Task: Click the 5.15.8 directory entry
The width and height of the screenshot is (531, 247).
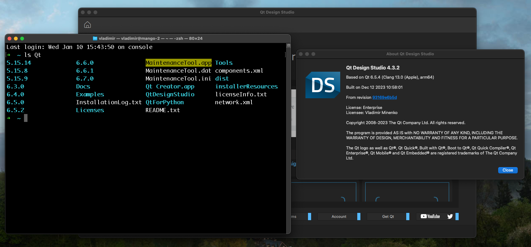Action: (17, 71)
